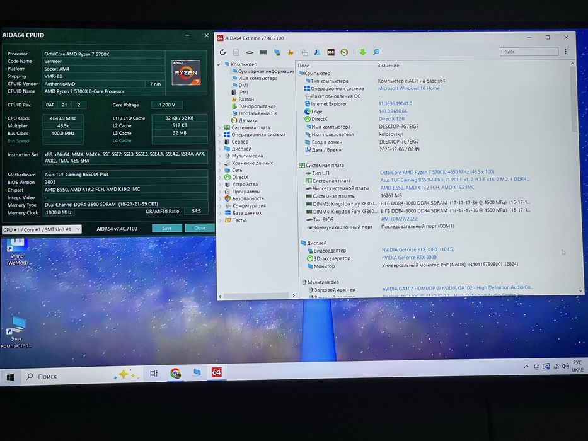Click the NVIDIA GeForce RTX 3080 (10 ГБ) link
This screenshot has height=441, width=588.
(418, 249)
